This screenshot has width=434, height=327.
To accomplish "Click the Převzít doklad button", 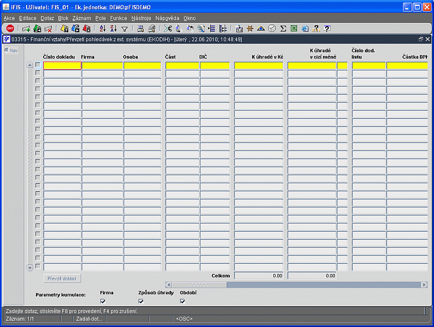I will 62,278.
